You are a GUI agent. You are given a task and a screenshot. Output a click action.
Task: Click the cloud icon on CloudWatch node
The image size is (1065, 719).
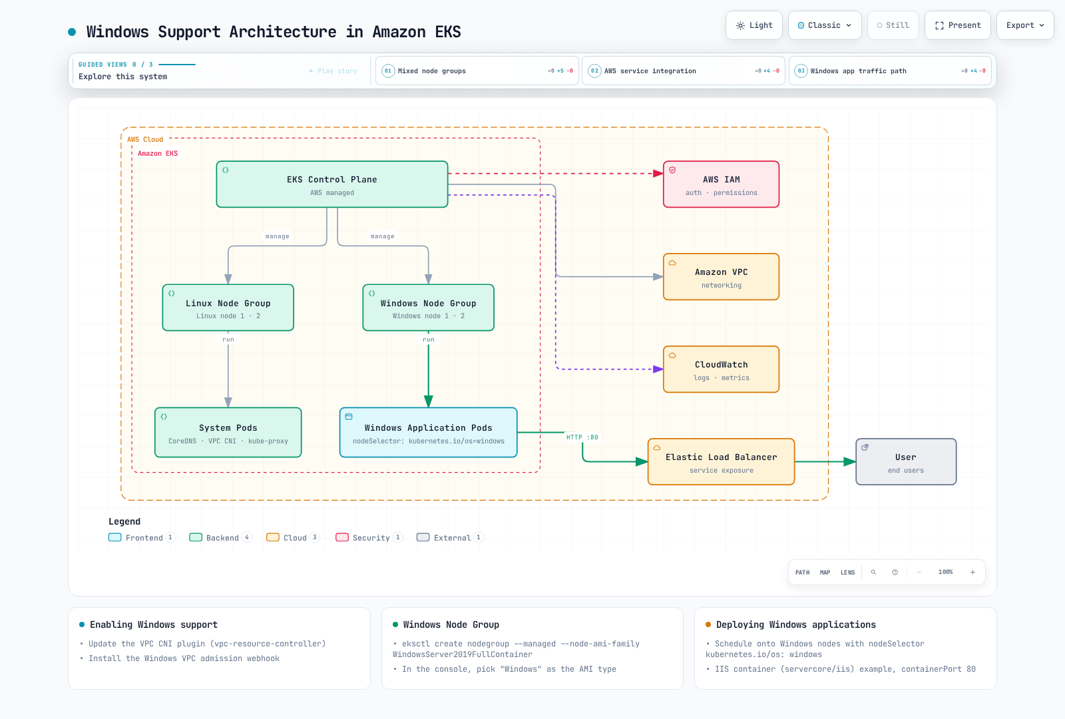click(x=672, y=356)
